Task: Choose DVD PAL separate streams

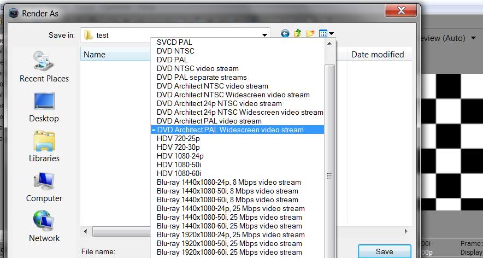Action: pyautogui.click(x=237, y=77)
